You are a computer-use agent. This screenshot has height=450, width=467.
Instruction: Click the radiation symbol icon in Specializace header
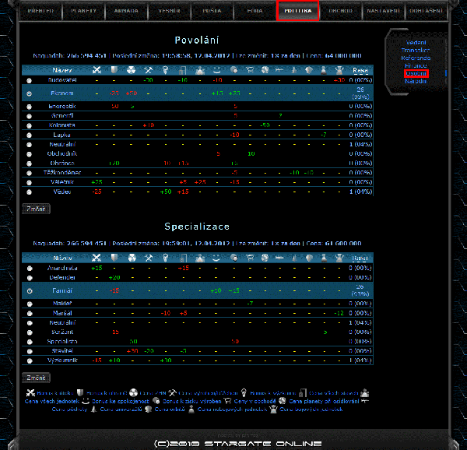coord(131,257)
